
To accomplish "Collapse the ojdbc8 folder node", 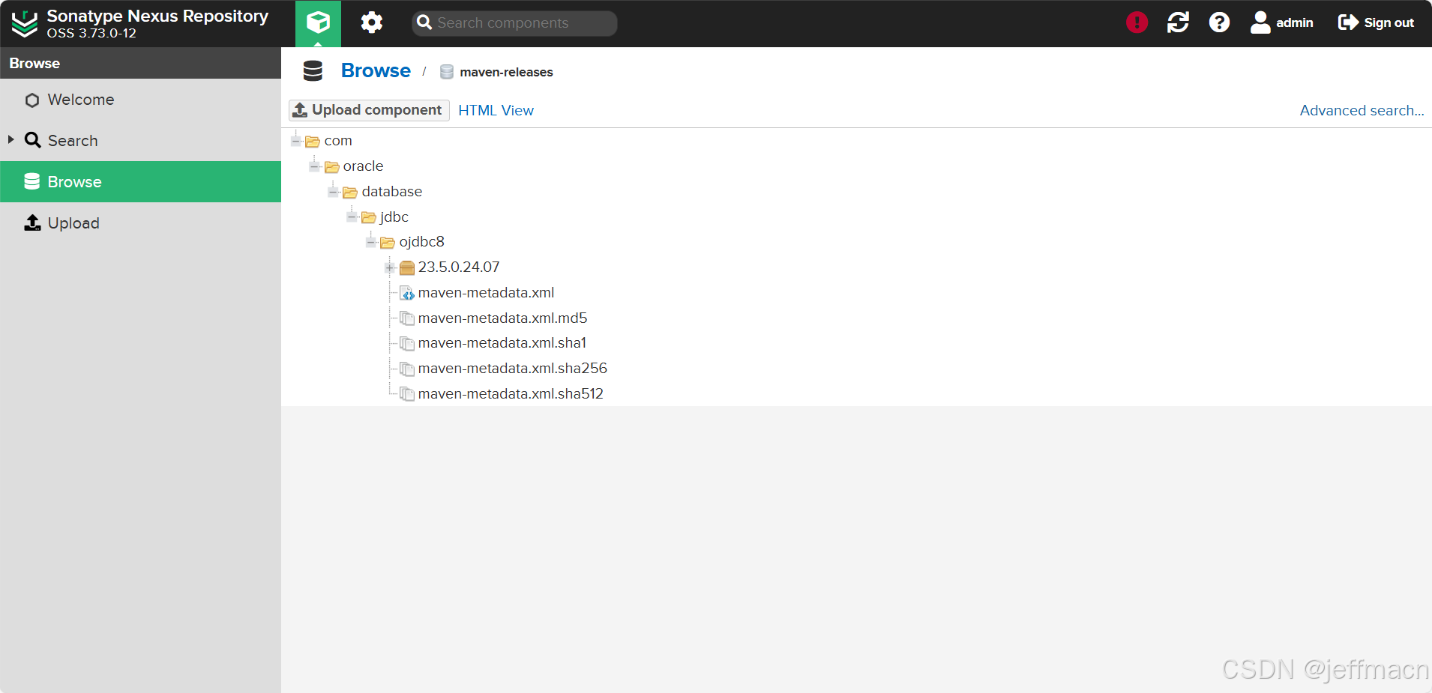I will click(371, 242).
